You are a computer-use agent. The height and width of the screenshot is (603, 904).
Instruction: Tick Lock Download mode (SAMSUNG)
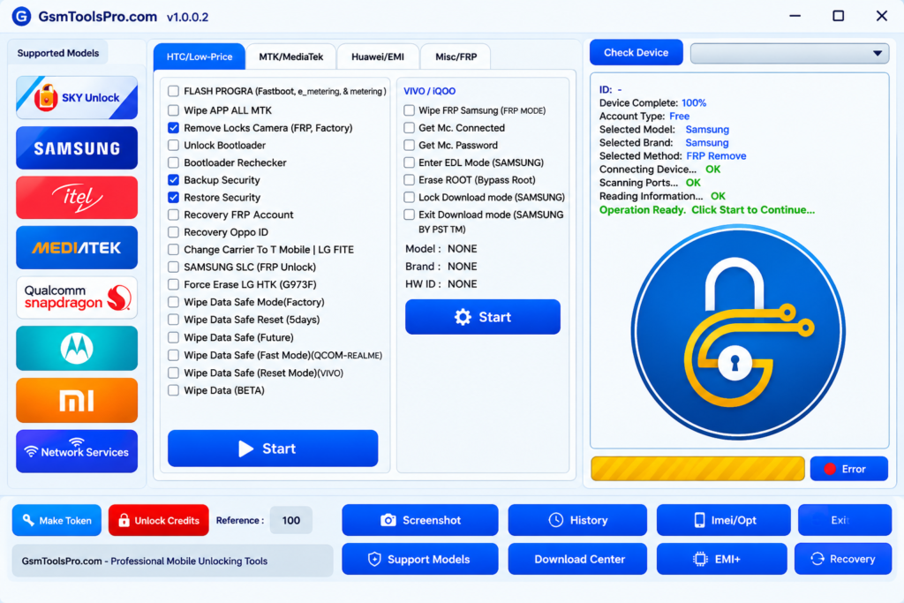pyautogui.click(x=410, y=197)
